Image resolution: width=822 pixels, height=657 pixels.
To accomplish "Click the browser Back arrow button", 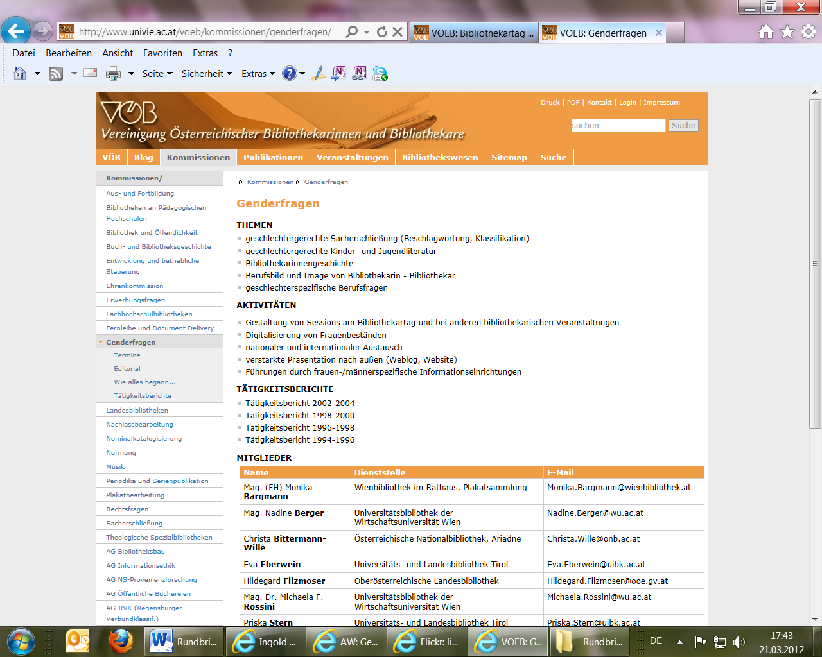I will point(15,31).
